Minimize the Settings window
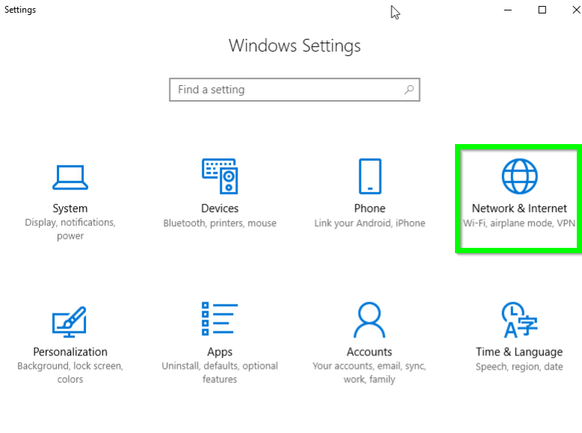The height and width of the screenshot is (433, 582). point(508,10)
